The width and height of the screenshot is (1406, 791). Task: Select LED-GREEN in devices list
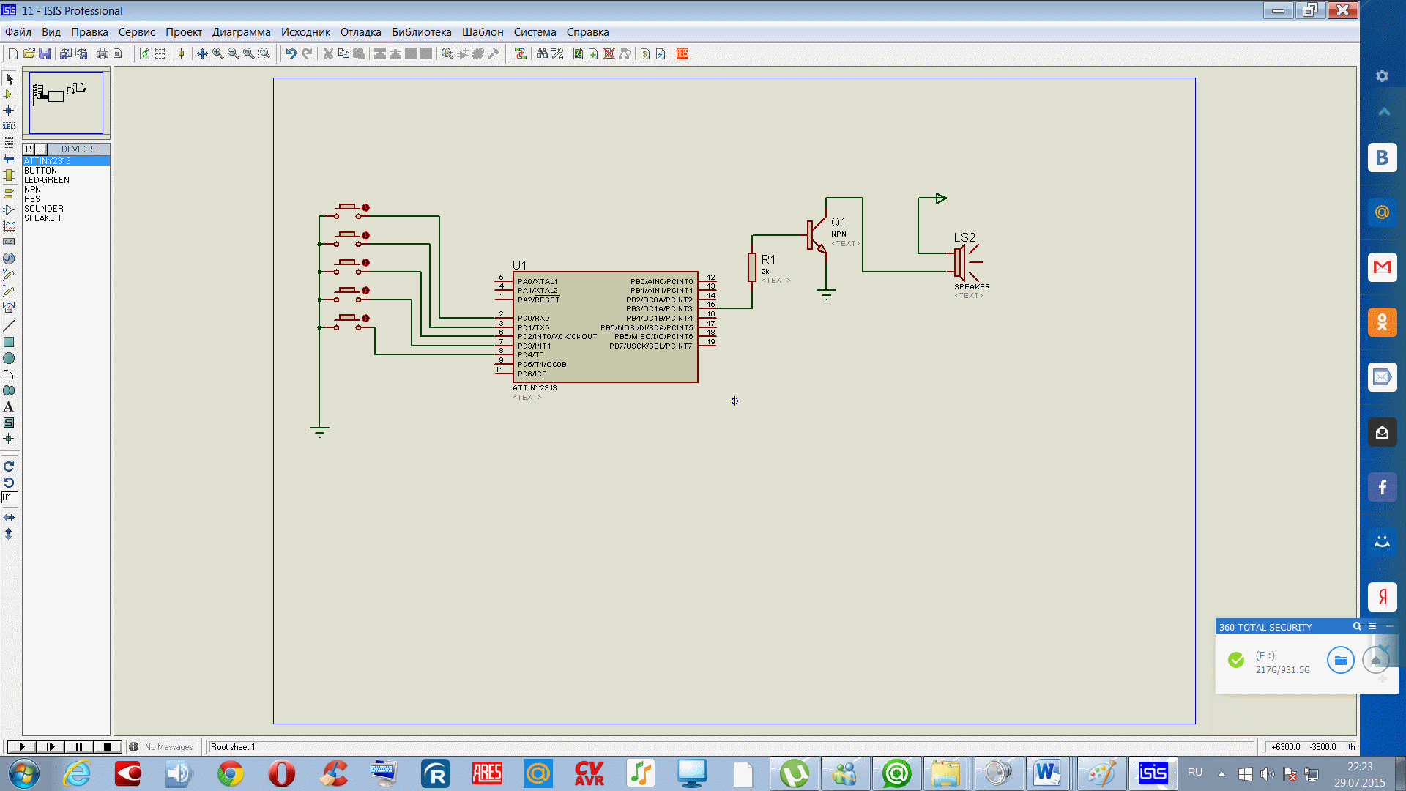click(66, 179)
